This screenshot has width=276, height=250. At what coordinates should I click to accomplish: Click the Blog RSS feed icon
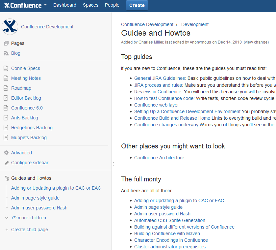point(6,53)
